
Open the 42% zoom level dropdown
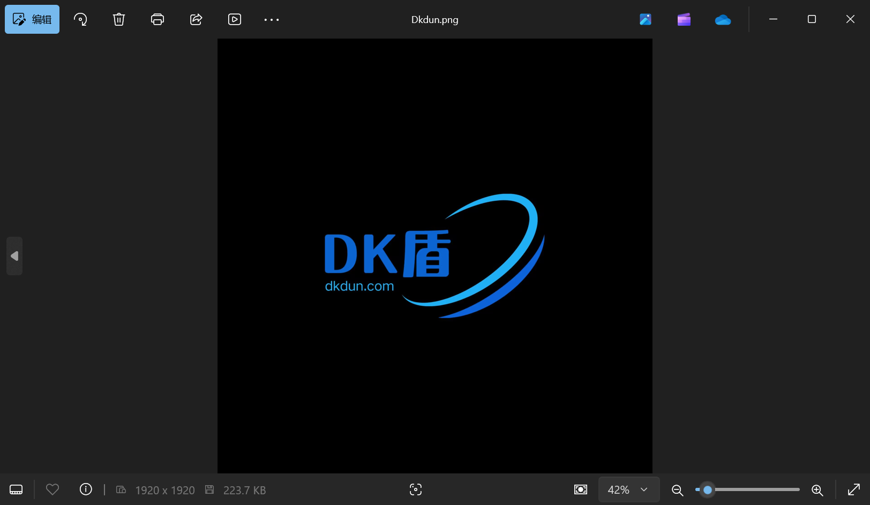[x=628, y=489]
